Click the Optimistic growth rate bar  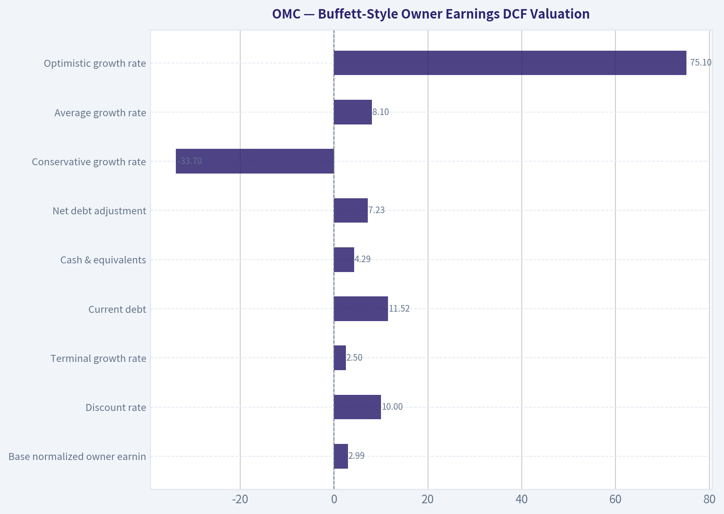tap(510, 63)
